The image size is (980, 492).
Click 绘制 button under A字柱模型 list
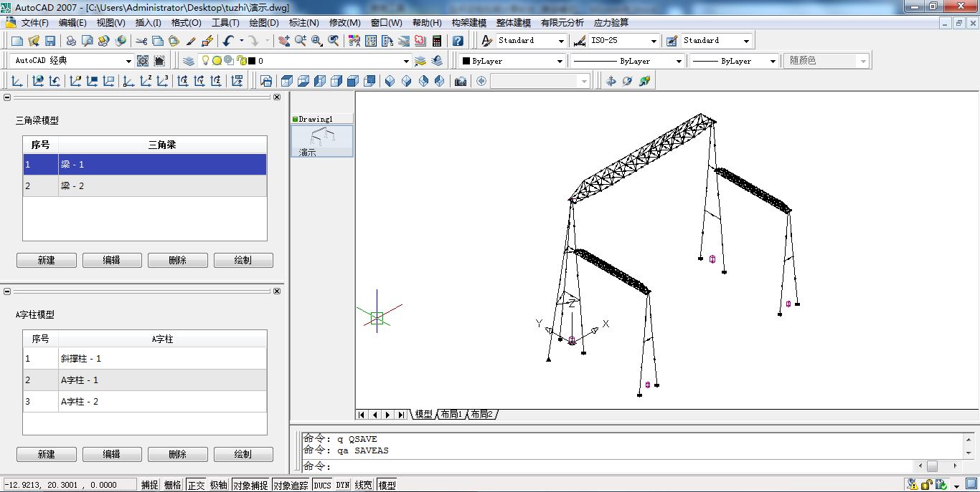click(243, 454)
